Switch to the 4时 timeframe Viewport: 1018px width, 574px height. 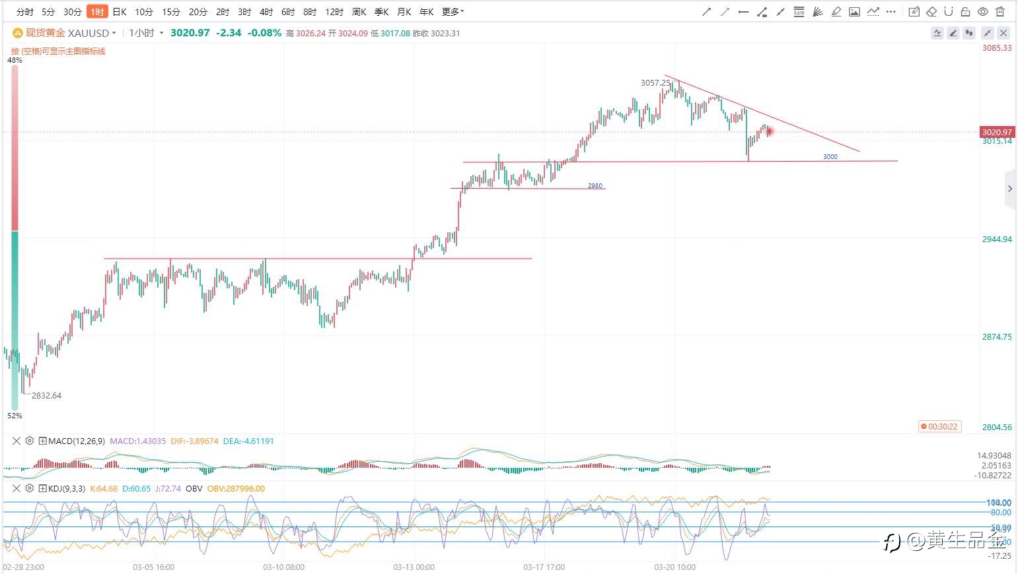point(266,12)
